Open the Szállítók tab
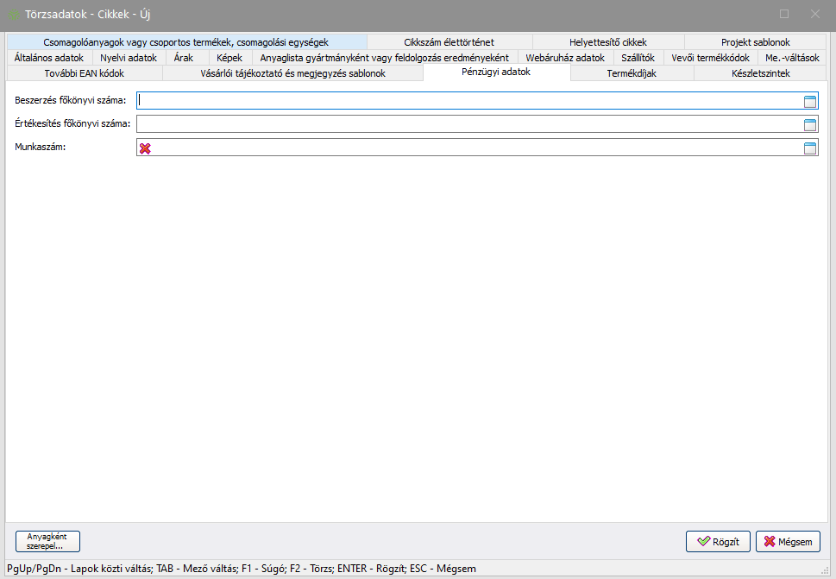 pos(638,58)
